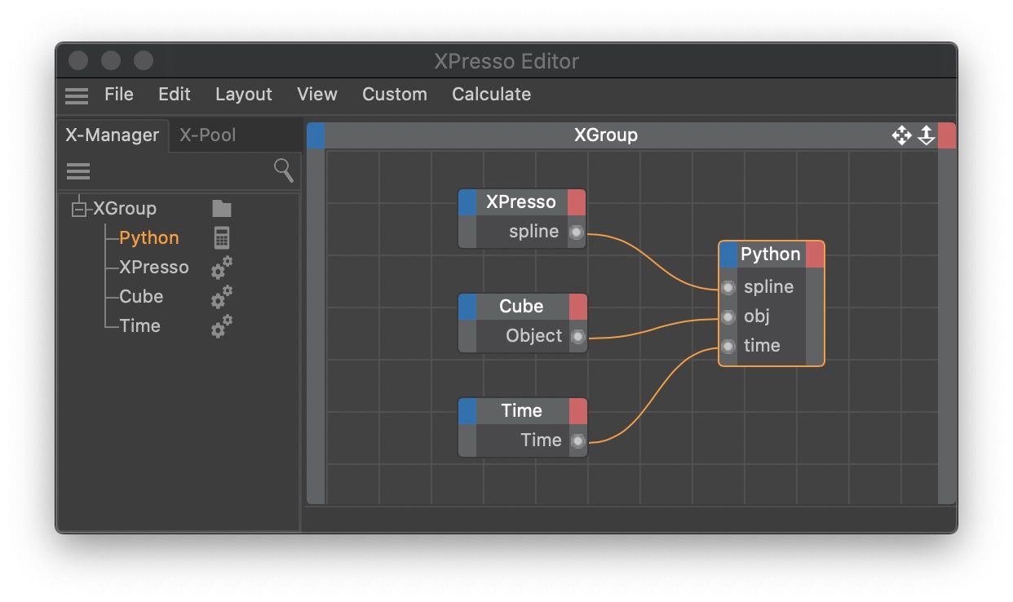Screen dimensions: 1013x602
Task: Click the Python node spline input port
Action: tap(728, 287)
